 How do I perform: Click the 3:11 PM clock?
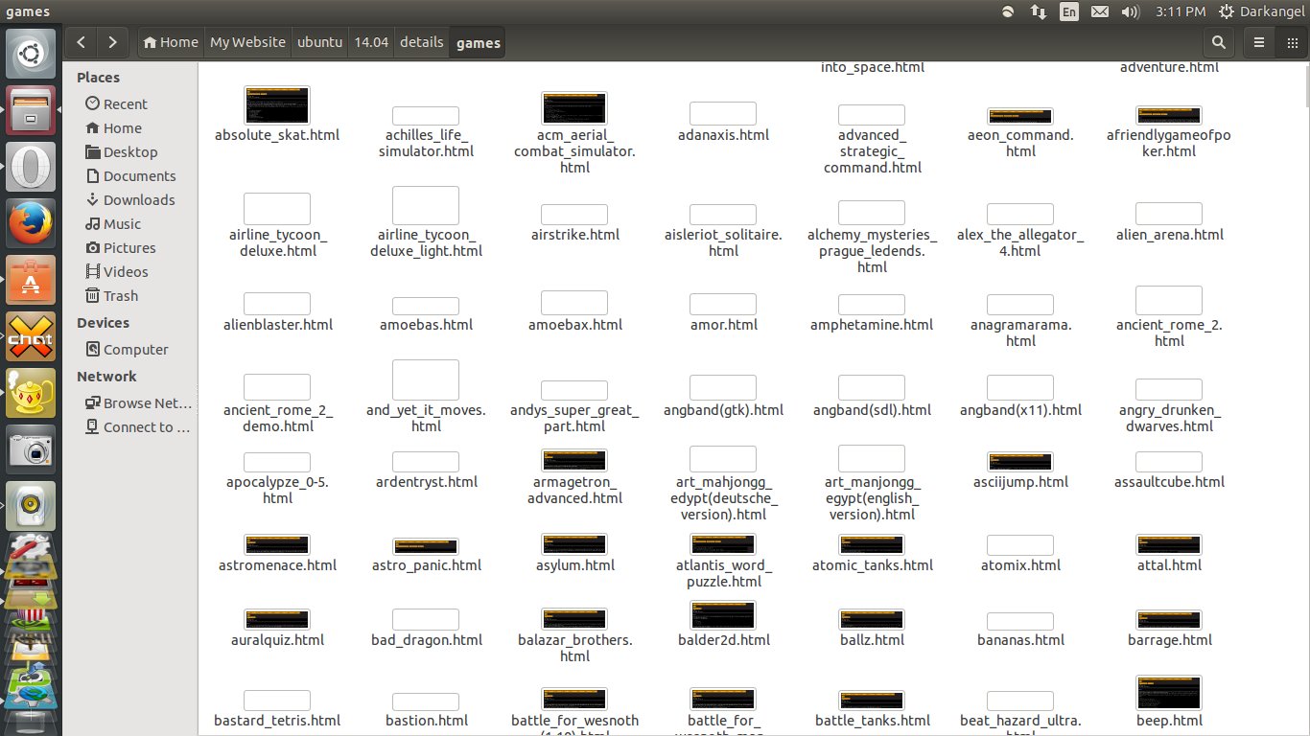[1181, 11]
